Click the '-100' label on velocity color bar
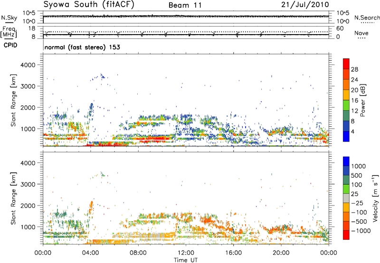The image size is (380, 263). click(359, 212)
